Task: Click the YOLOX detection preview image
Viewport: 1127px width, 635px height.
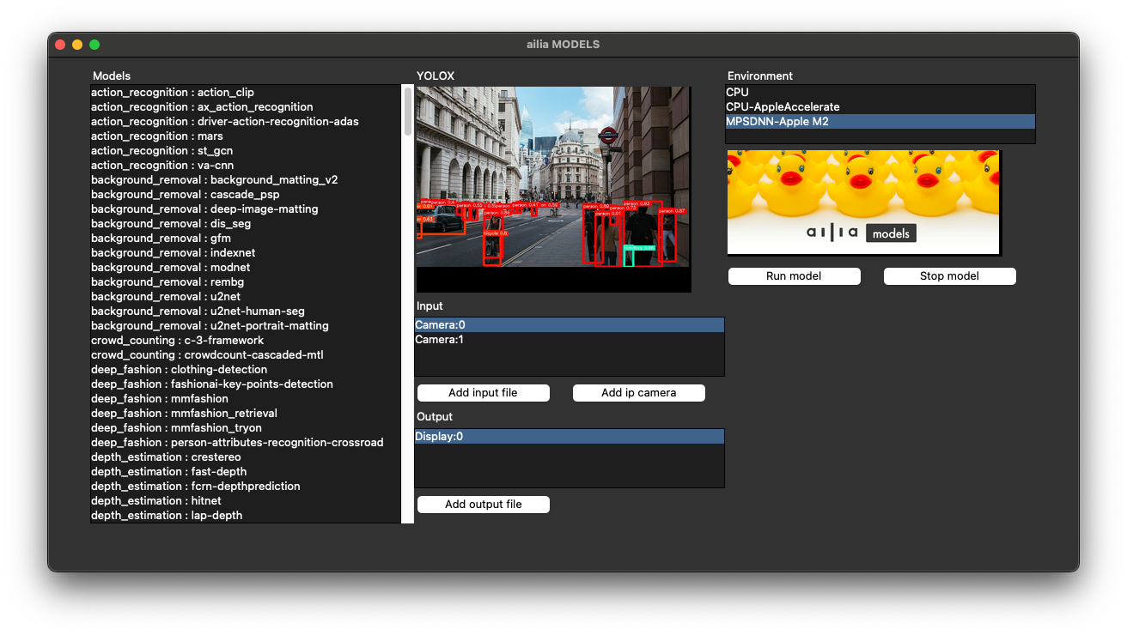Action: (x=553, y=189)
